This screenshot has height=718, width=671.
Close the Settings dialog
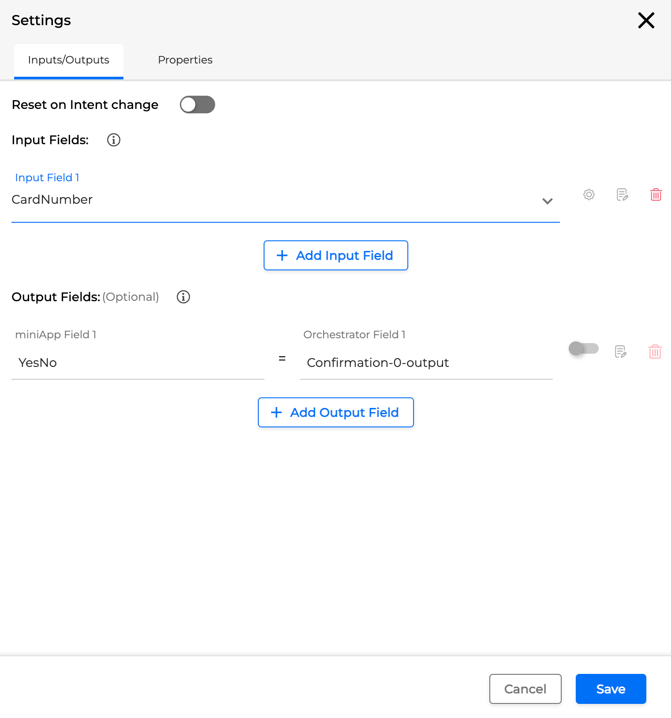[x=646, y=20]
